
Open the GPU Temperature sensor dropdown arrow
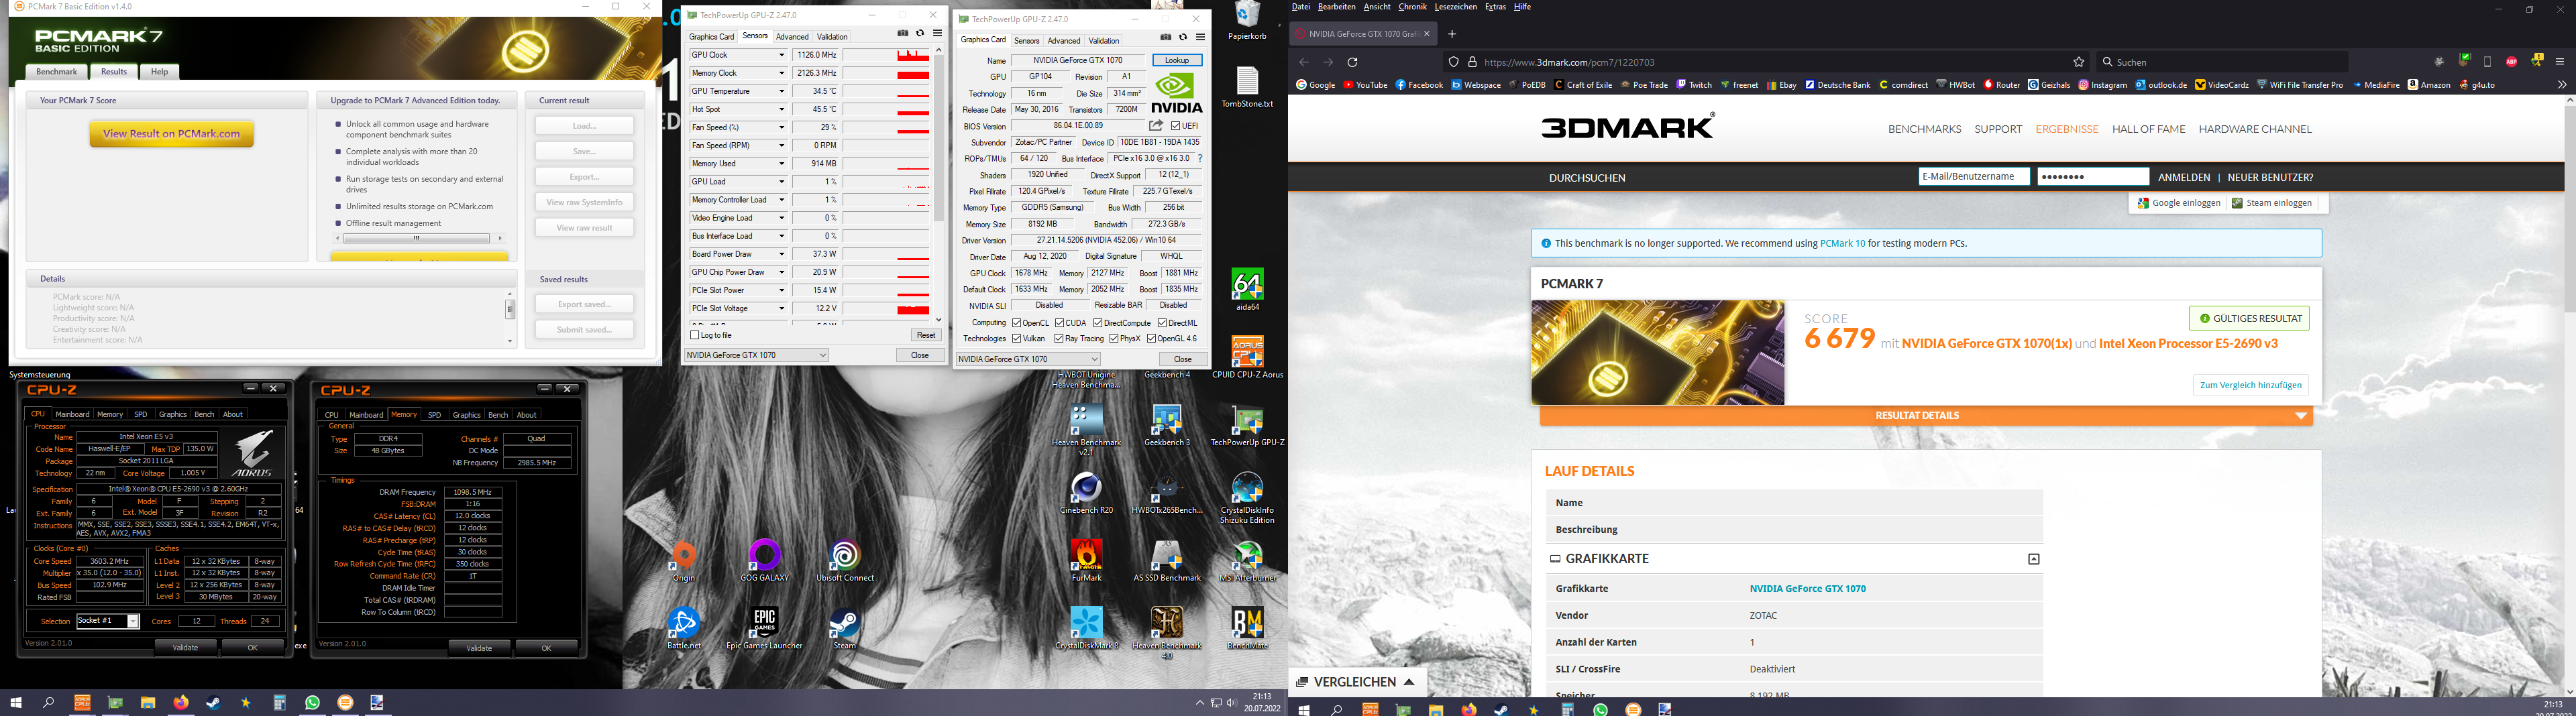pyautogui.click(x=781, y=91)
